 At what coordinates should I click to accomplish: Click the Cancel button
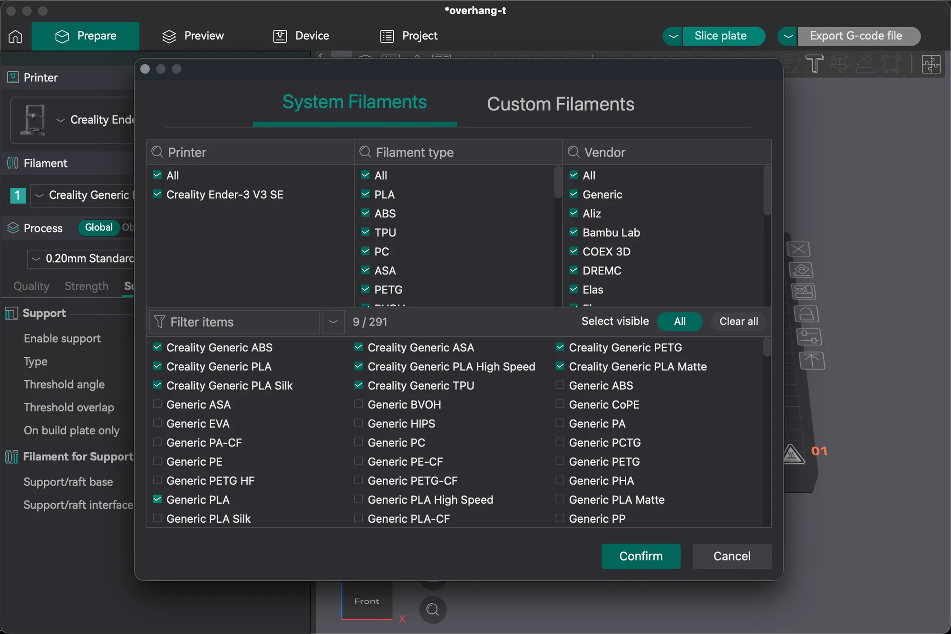pyautogui.click(x=732, y=556)
